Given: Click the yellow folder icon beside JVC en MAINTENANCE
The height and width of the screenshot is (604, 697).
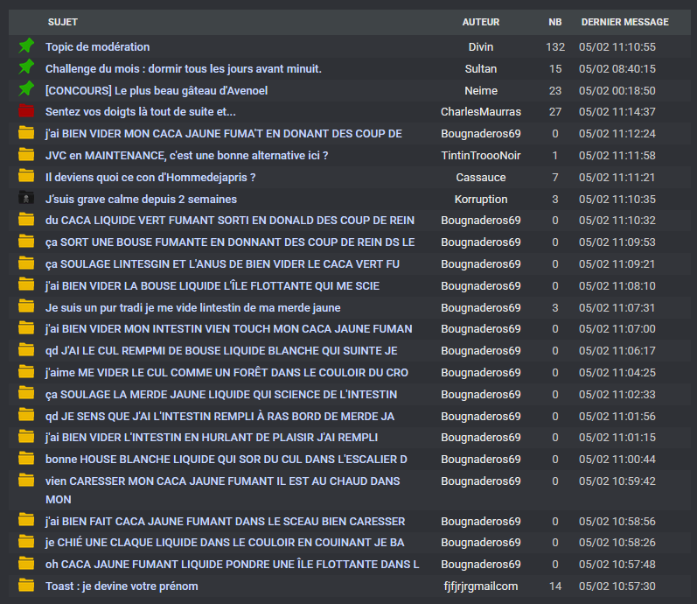Looking at the screenshot, I should [26, 155].
